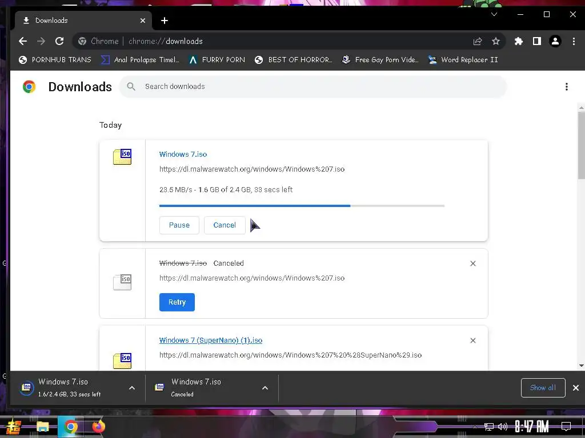Share this page via share icon
Viewport: 585px width, 438px height.
pos(478,41)
